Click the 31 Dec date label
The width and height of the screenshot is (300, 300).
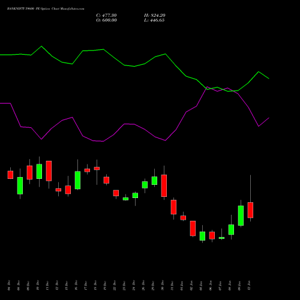pyautogui.click(x=172, y=286)
